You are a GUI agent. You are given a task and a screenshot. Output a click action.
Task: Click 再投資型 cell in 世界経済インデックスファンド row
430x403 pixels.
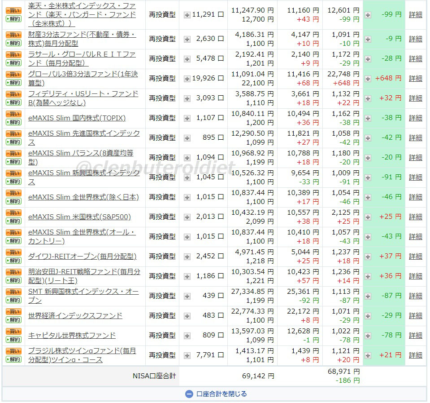point(162,316)
